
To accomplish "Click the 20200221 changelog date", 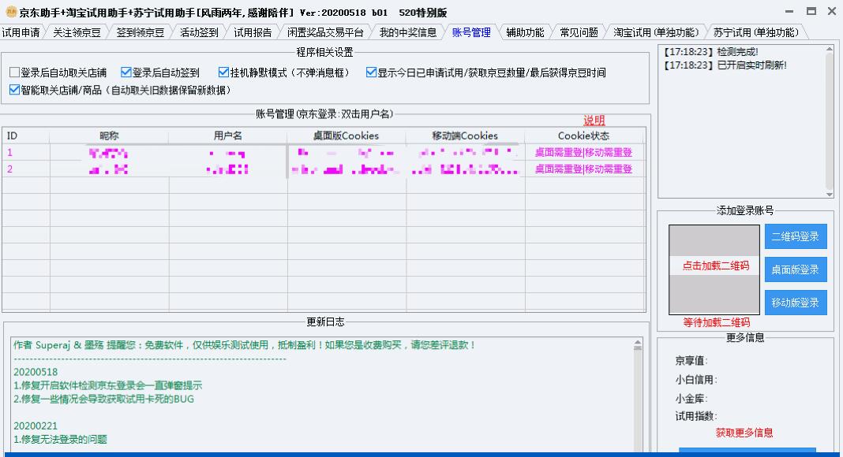I will click(x=36, y=426).
